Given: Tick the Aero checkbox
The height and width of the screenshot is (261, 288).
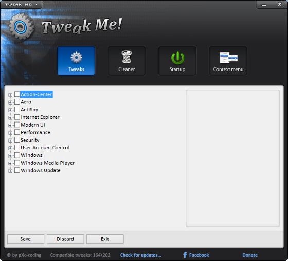Looking at the screenshot, I should pos(17,101).
